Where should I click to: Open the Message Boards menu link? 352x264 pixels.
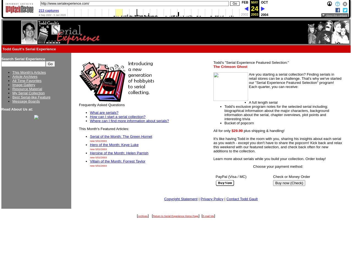click(x=26, y=101)
